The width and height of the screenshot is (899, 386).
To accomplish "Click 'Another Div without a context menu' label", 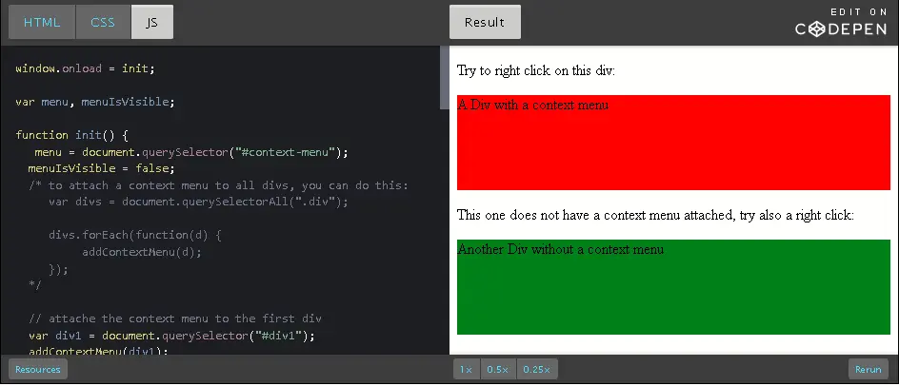I will (x=561, y=249).
